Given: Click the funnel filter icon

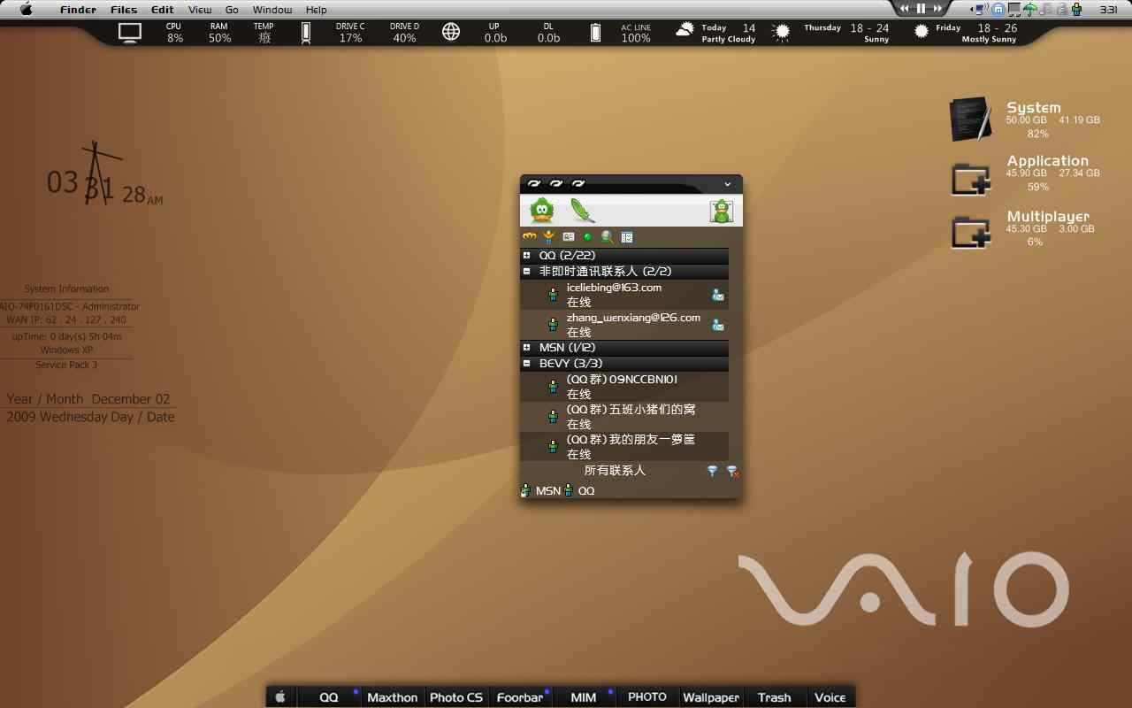Looking at the screenshot, I should click(x=712, y=471).
